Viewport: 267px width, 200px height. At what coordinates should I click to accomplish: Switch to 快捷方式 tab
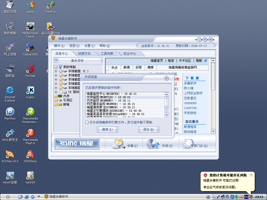point(84,54)
